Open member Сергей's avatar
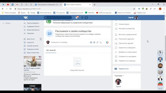This screenshot has width=166, height=93. [118, 82]
